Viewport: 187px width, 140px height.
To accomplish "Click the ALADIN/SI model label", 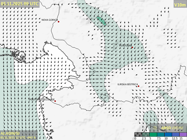I will tap(10, 133).
